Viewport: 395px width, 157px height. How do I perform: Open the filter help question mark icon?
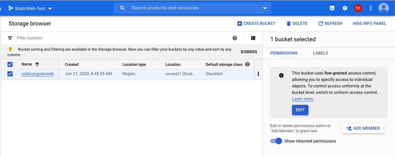tap(235, 38)
